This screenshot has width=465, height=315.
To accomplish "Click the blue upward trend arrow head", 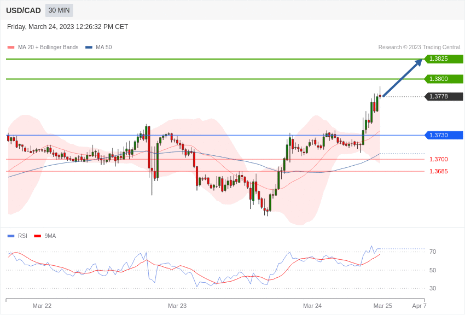I will tap(419, 62).
